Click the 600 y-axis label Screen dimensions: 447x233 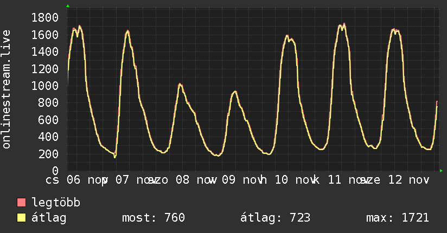(x=48, y=120)
